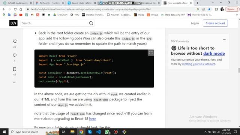Expand the hidden bookmarks chevron

tap(237, 15)
